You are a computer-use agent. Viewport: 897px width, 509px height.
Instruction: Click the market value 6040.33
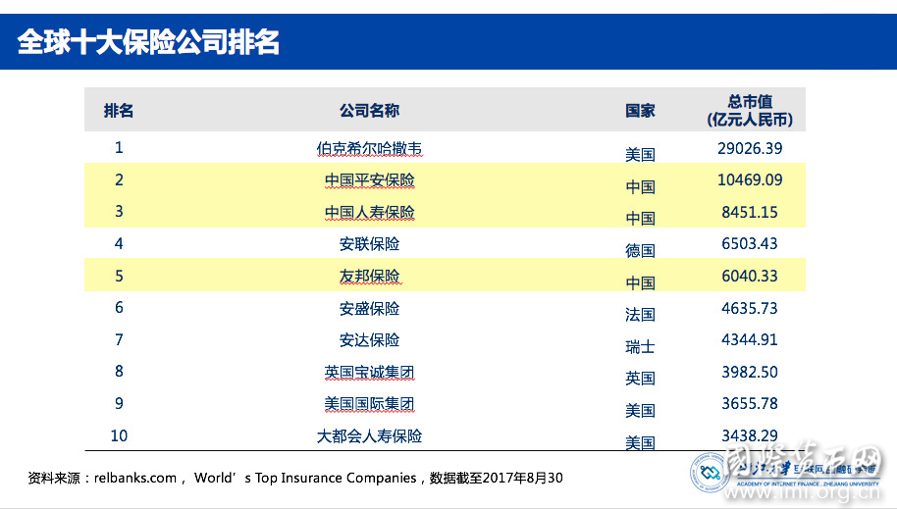pyautogui.click(x=750, y=277)
